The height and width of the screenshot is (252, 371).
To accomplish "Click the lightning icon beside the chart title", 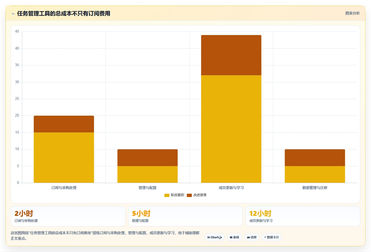I will pyautogui.click(x=13, y=14).
